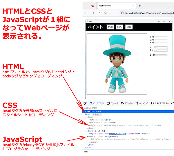Click the 幅 width input field

(x=161, y=48)
